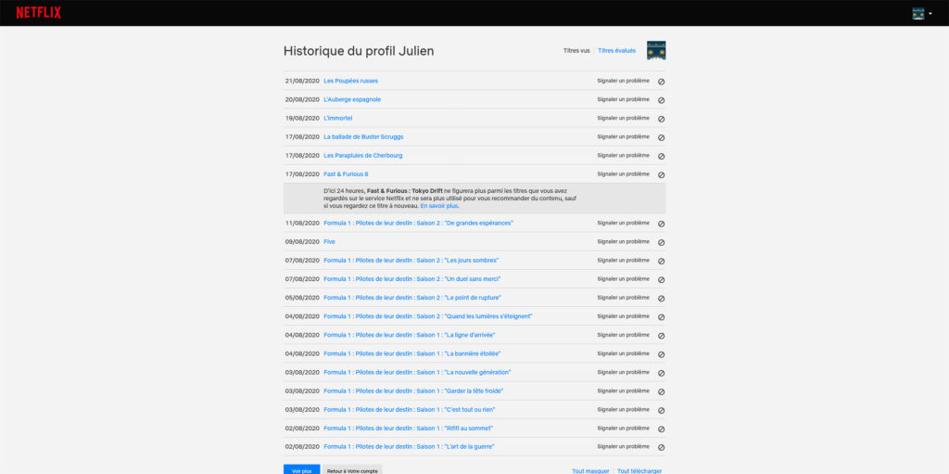Click the Voir plus button

coord(301,469)
